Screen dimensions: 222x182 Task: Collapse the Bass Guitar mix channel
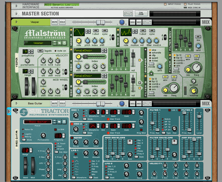[17, 104]
